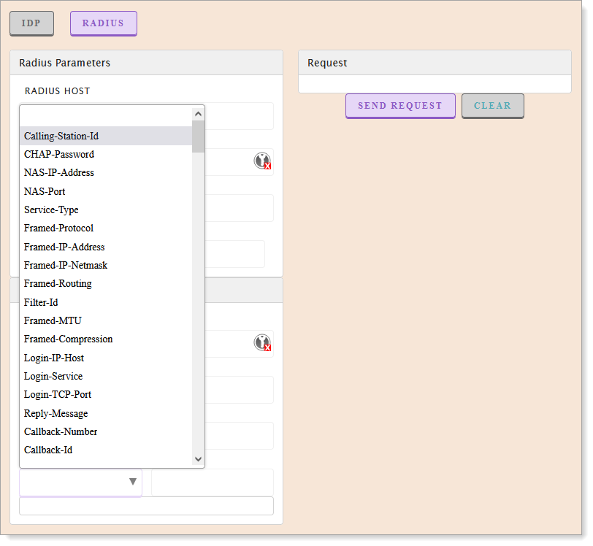This screenshot has height=546, width=593.
Task: Open the attribute dropdown with the down arrow
Action: [133, 482]
